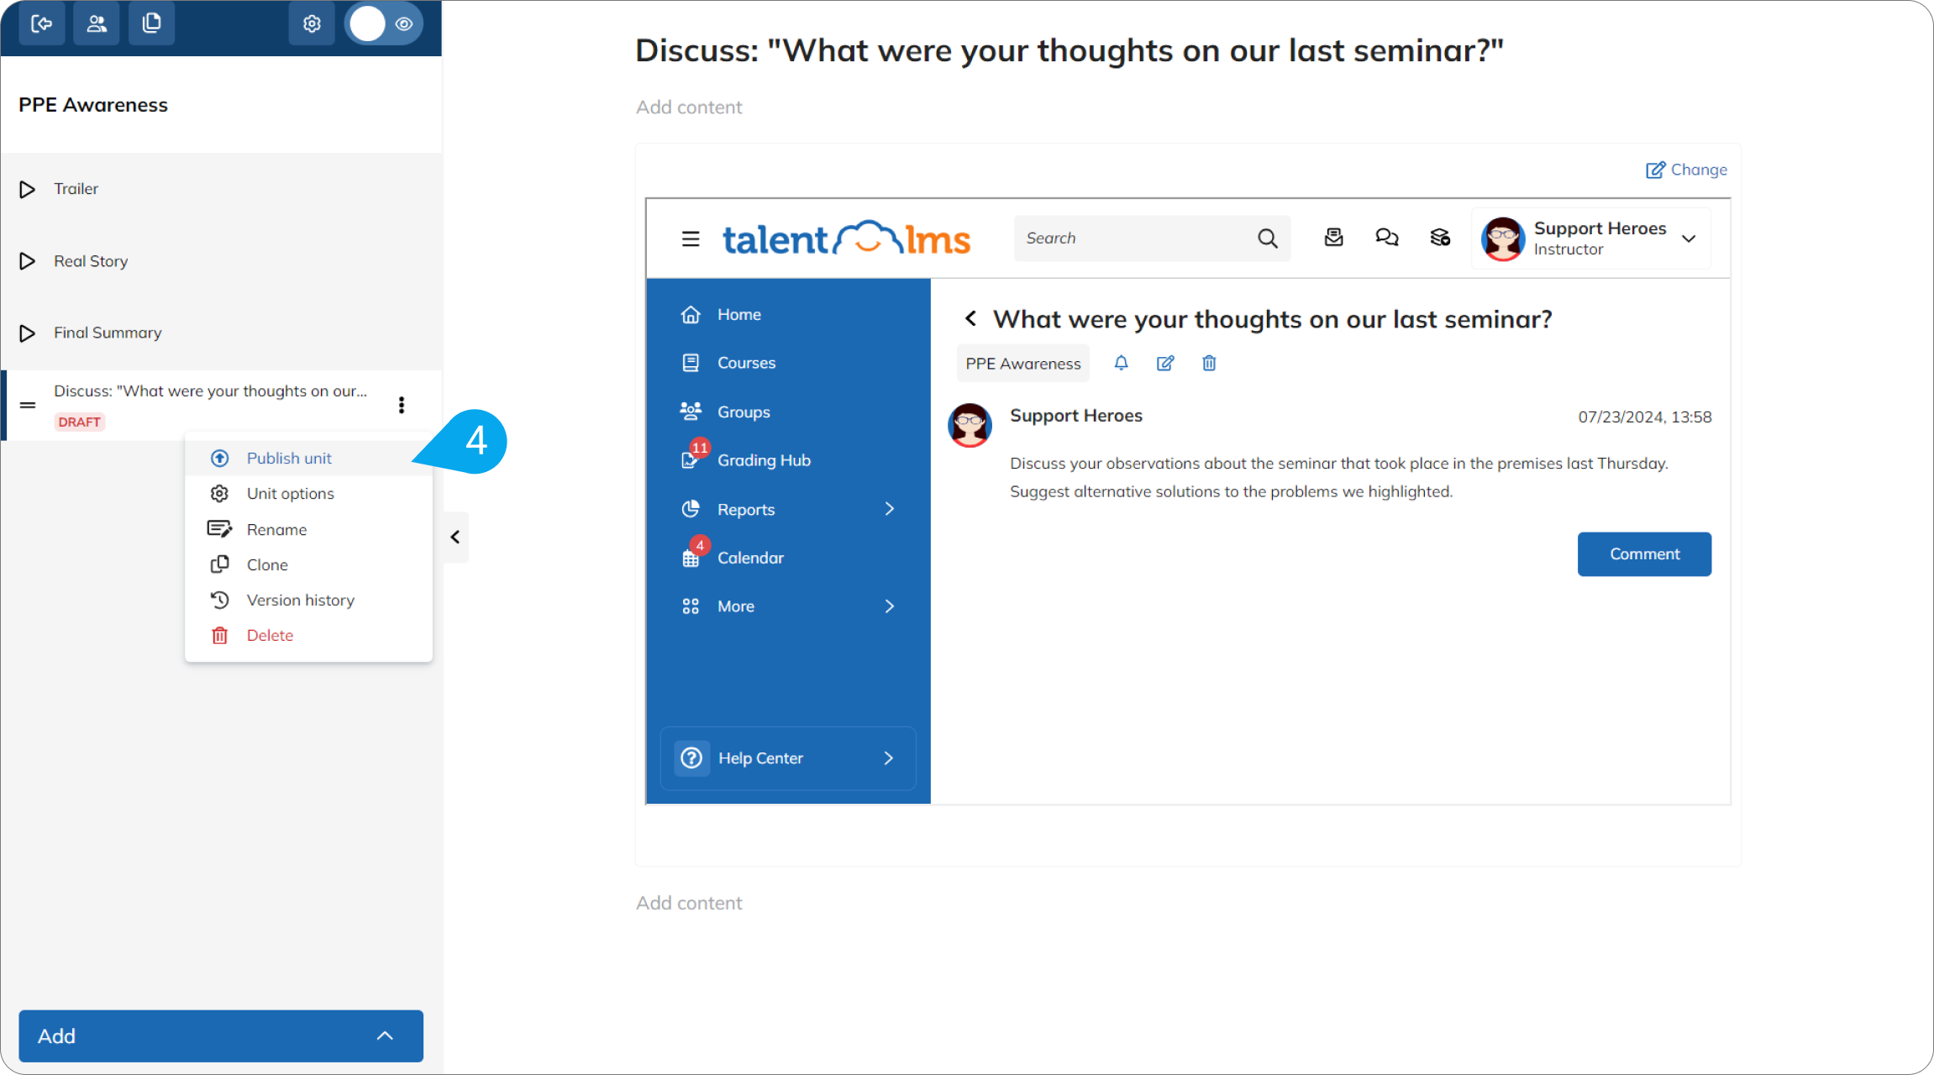Click the Comment button

tap(1644, 554)
